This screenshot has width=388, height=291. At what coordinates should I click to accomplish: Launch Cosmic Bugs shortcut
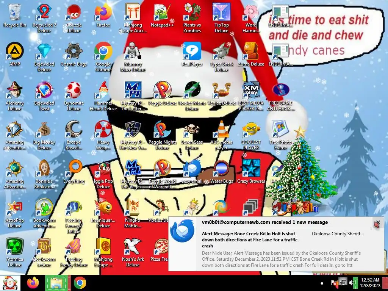(74, 55)
